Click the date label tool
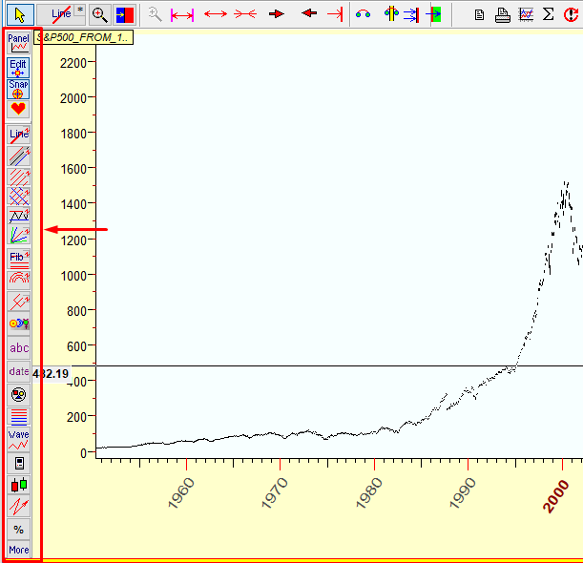The width and height of the screenshot is (583, 563). coord(19,371)
